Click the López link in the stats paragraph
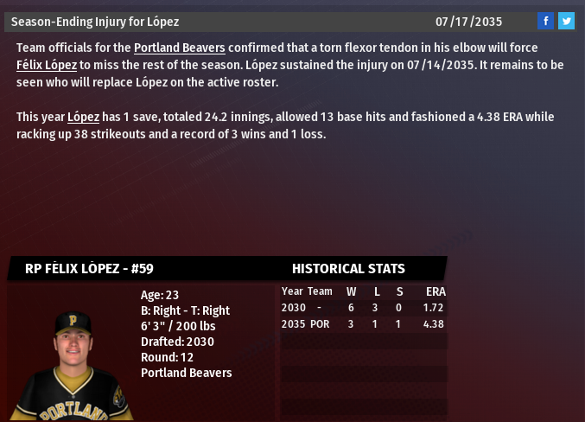Viewport: 585px width, 422px height. point(84,117)
